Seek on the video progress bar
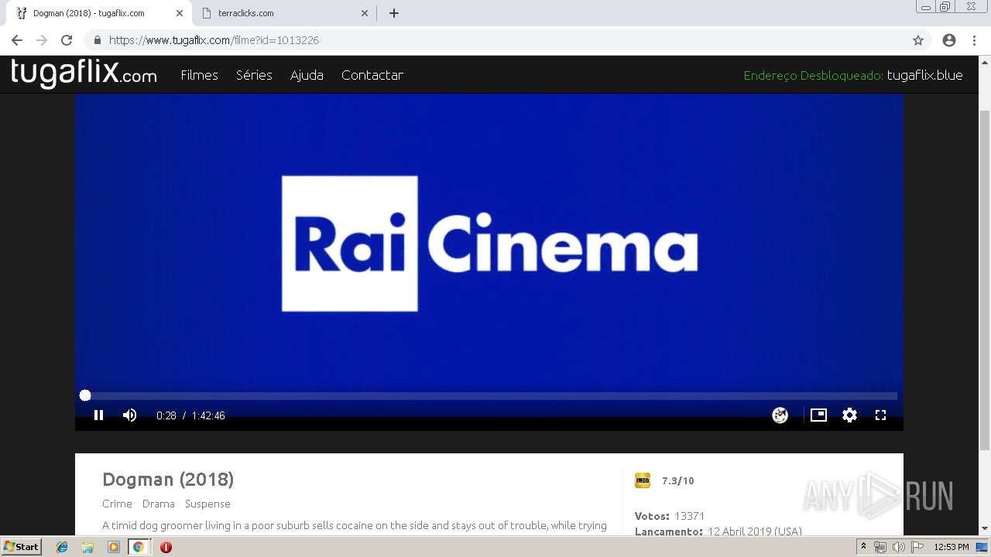Viewport: 991px width, 557px height. tap(490, 395)
